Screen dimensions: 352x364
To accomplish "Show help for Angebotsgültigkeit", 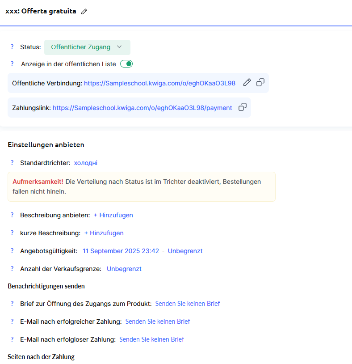I will pyautogui.click(x=13, y=251).
